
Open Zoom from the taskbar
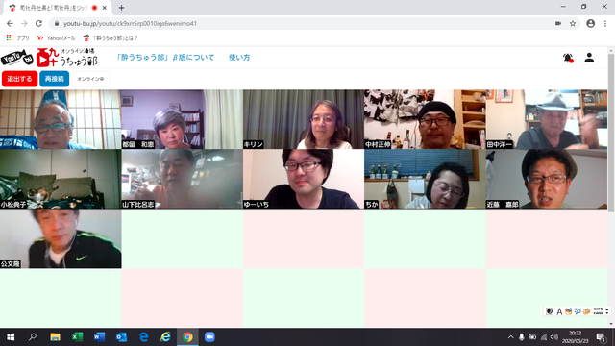point(209,337)
